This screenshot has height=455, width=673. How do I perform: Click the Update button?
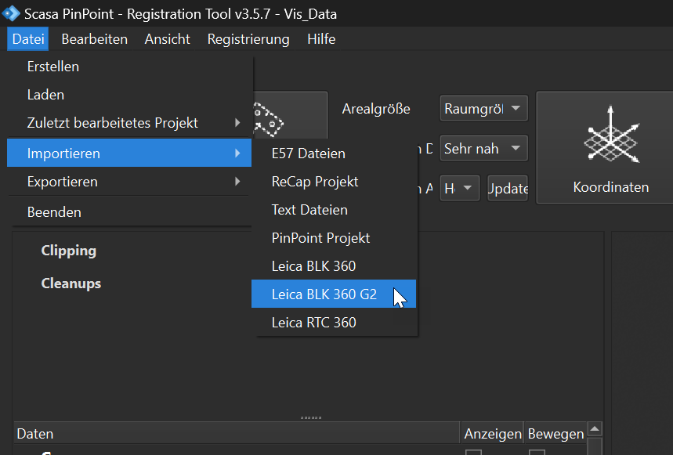[508, 188]
